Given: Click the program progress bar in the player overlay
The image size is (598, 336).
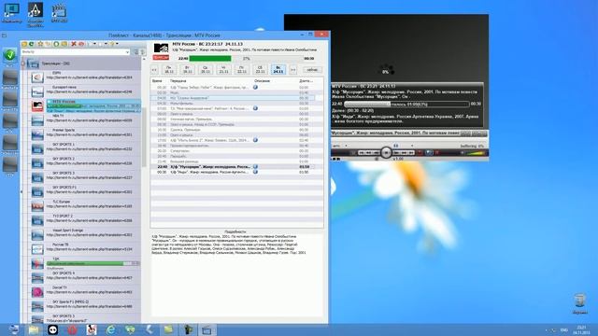Looking at the screenshot, I should (406, 104).
